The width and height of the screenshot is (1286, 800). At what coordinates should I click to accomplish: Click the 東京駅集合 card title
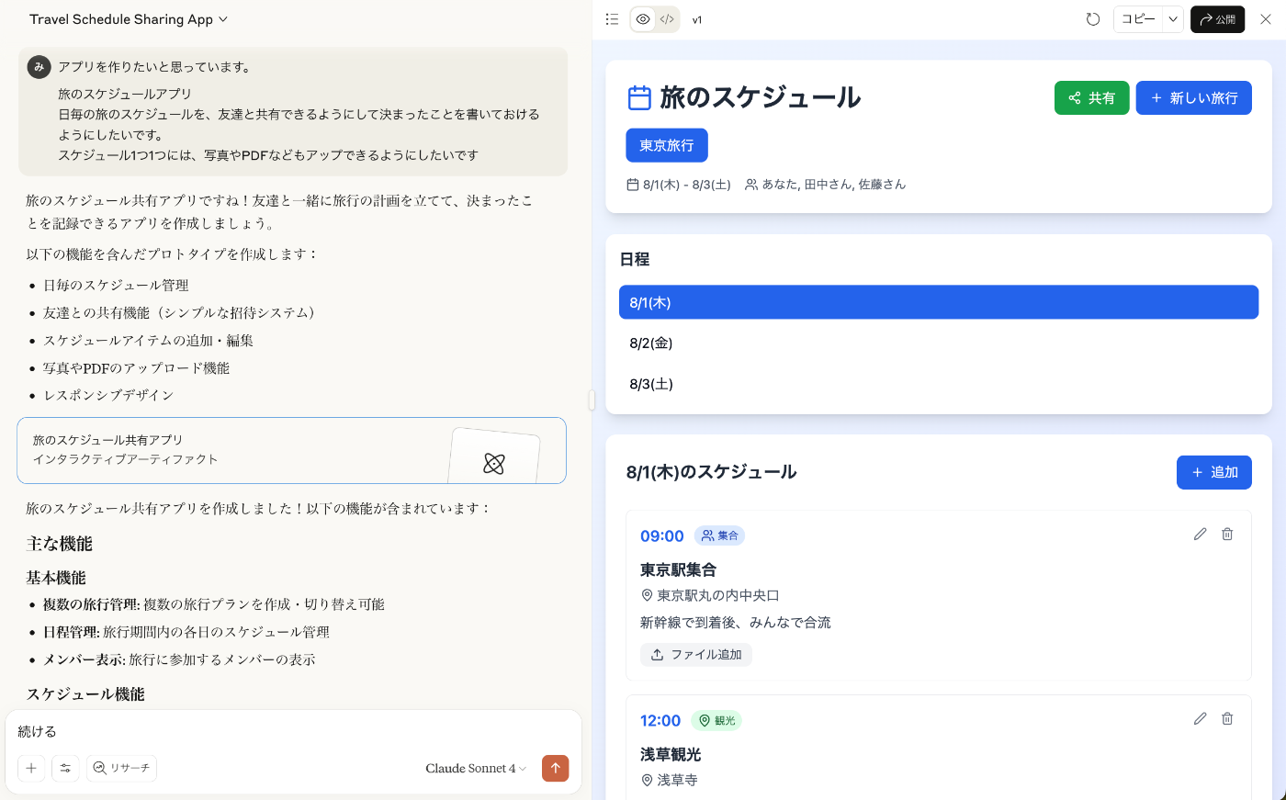pos(678,570)
